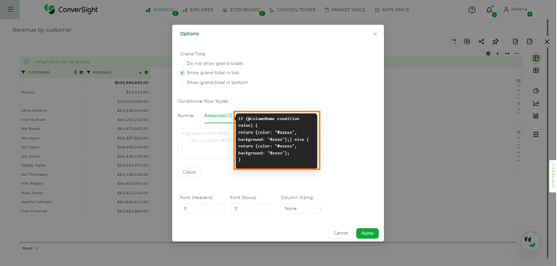Click the Customer column filter icon
Viewport: 557px width, 266px height.
(x=23, y=72)
